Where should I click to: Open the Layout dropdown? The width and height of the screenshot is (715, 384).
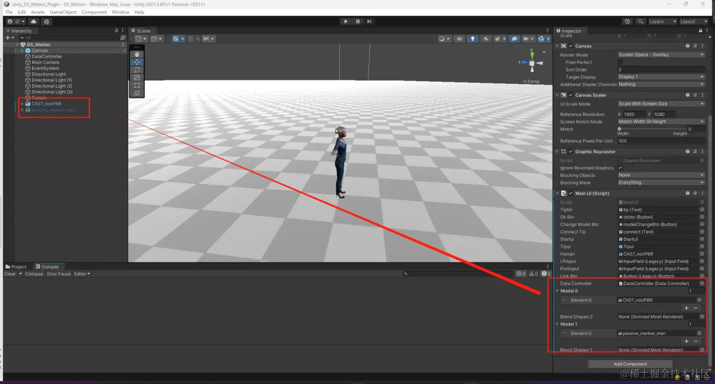pos(693,21)
